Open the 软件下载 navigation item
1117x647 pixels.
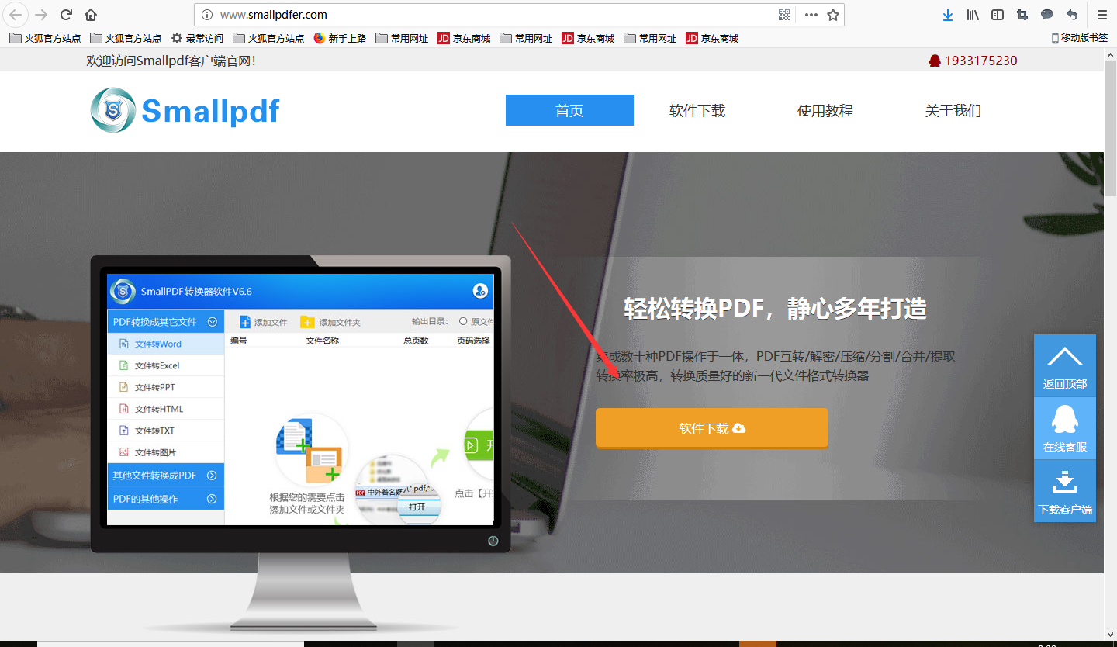click(x=697, y=110)
